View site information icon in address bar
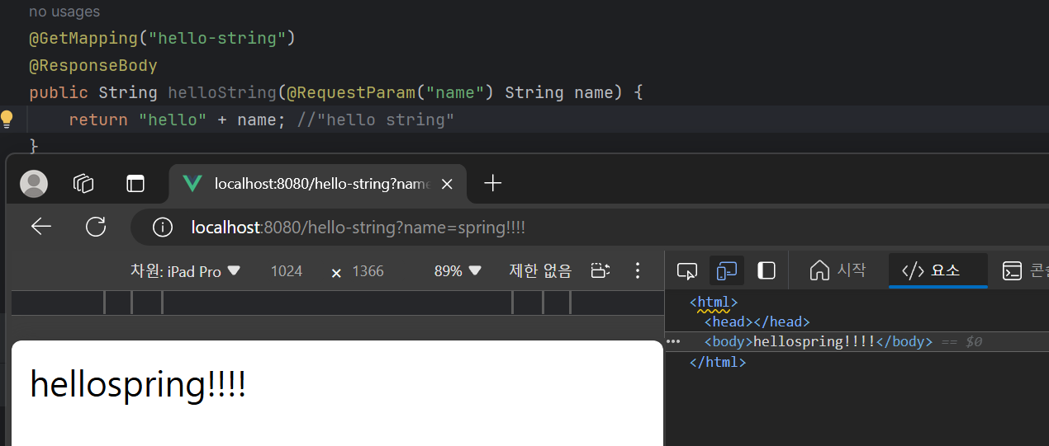Viewport: 1049px width, 446px height. click(163, 228)
